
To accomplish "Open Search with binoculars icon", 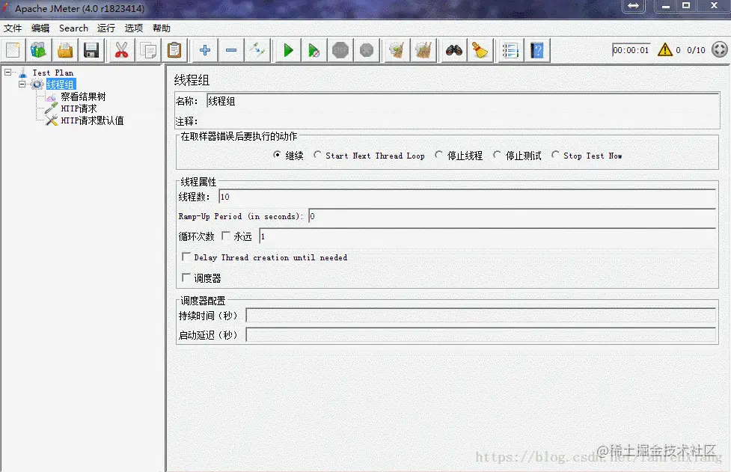I will click(453, 50).
